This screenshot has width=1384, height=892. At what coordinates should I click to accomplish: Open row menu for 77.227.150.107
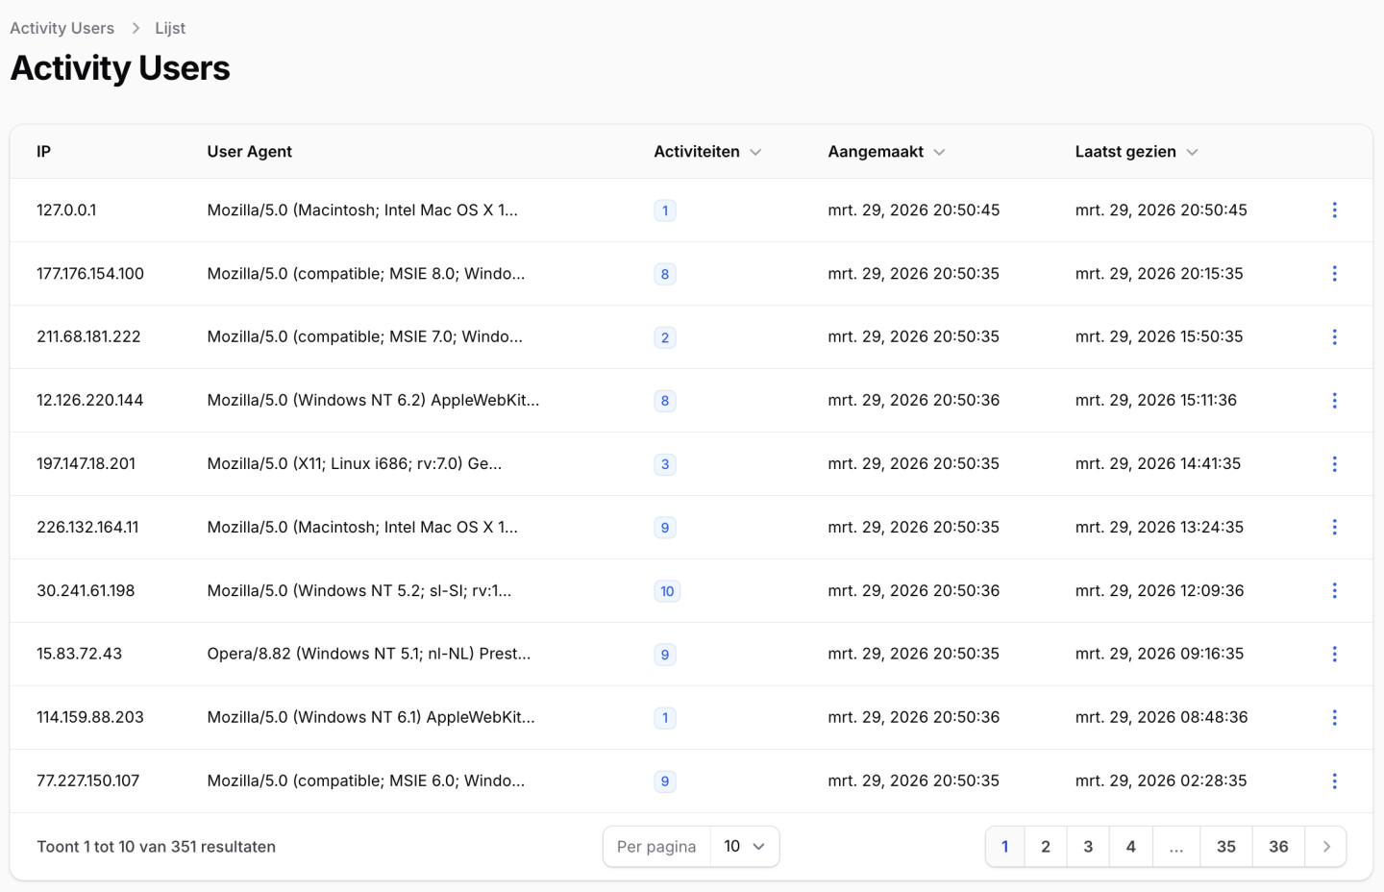click(1334, 781)
